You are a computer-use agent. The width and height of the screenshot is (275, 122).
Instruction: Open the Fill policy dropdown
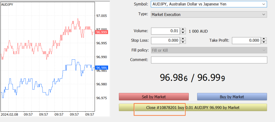coord(209,50)
